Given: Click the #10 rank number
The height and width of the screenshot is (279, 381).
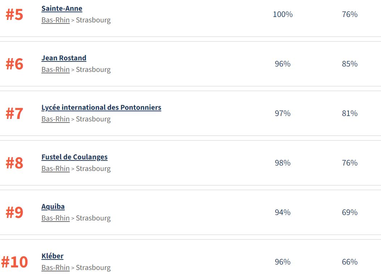Looking at the screenshot, I should pos(14,262).
